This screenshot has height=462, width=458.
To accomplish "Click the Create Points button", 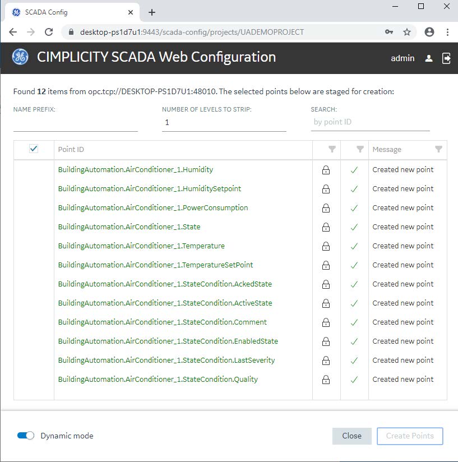I will 410,436.
